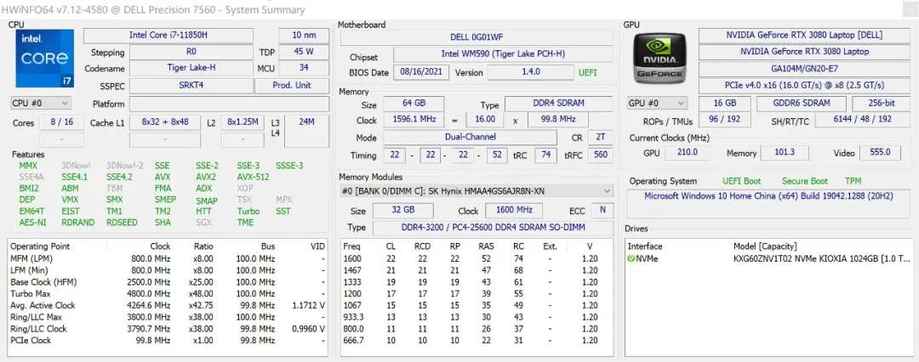Open the CPU #0 selector dropdown
Image resolution: width=919 pixels, height=362 pixels.
(41, 103)
